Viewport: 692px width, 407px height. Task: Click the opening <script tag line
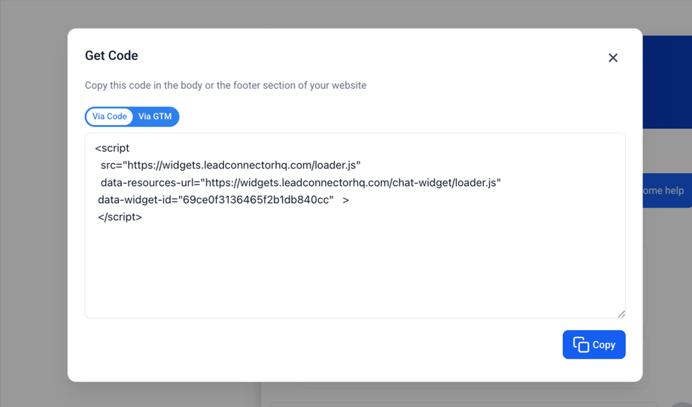pos(113,148)
